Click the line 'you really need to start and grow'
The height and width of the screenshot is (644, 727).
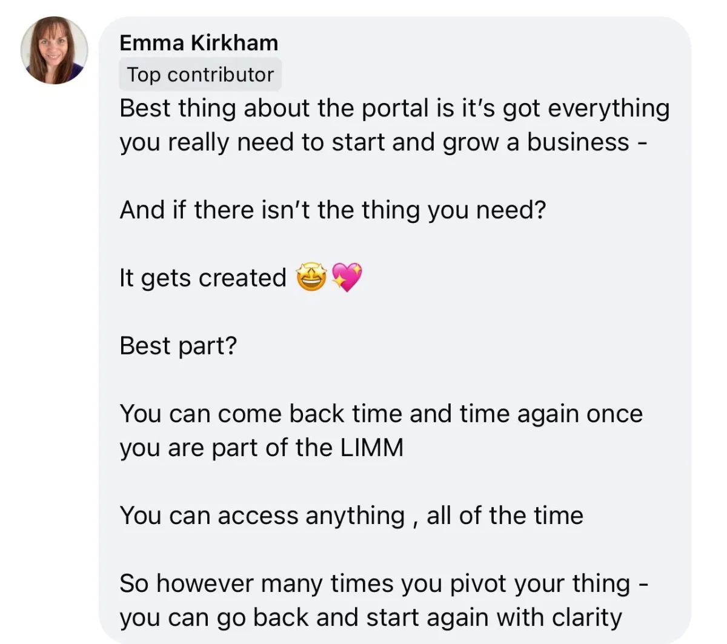pos(384,142)
